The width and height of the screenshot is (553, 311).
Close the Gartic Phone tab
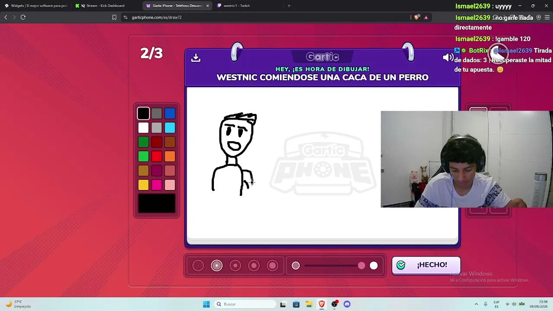click(208, 6)
